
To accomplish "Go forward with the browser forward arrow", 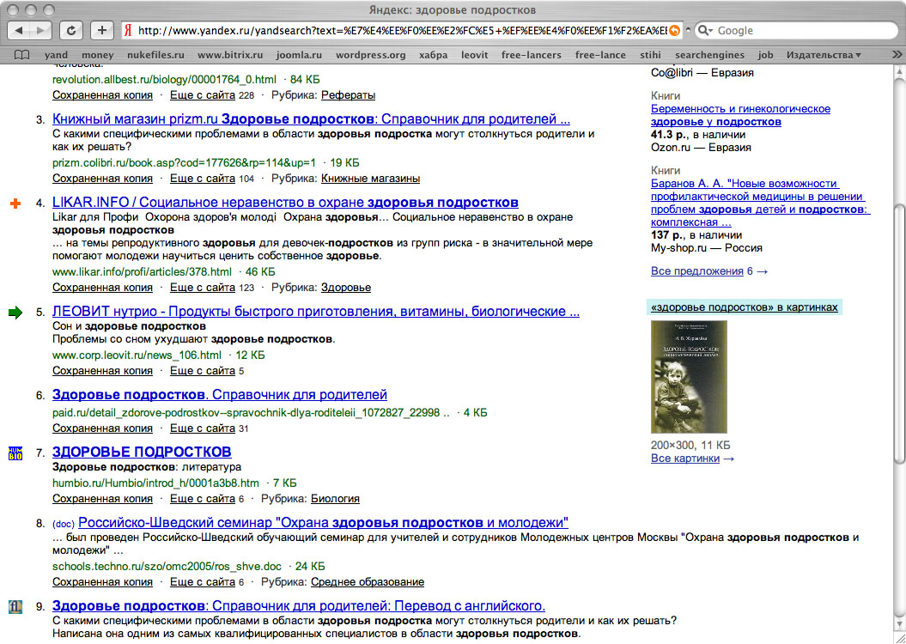I will [40, 31].
